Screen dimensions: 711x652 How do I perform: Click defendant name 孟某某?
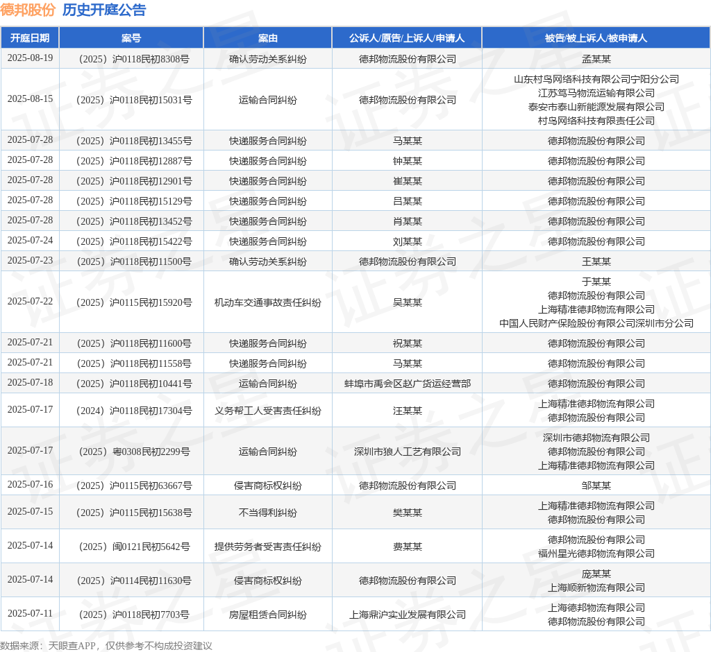pyautogui.click(x=596, y=60)
